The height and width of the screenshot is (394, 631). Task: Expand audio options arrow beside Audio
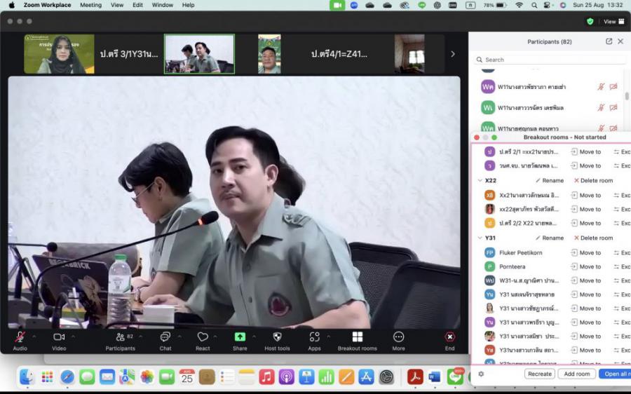34,337
